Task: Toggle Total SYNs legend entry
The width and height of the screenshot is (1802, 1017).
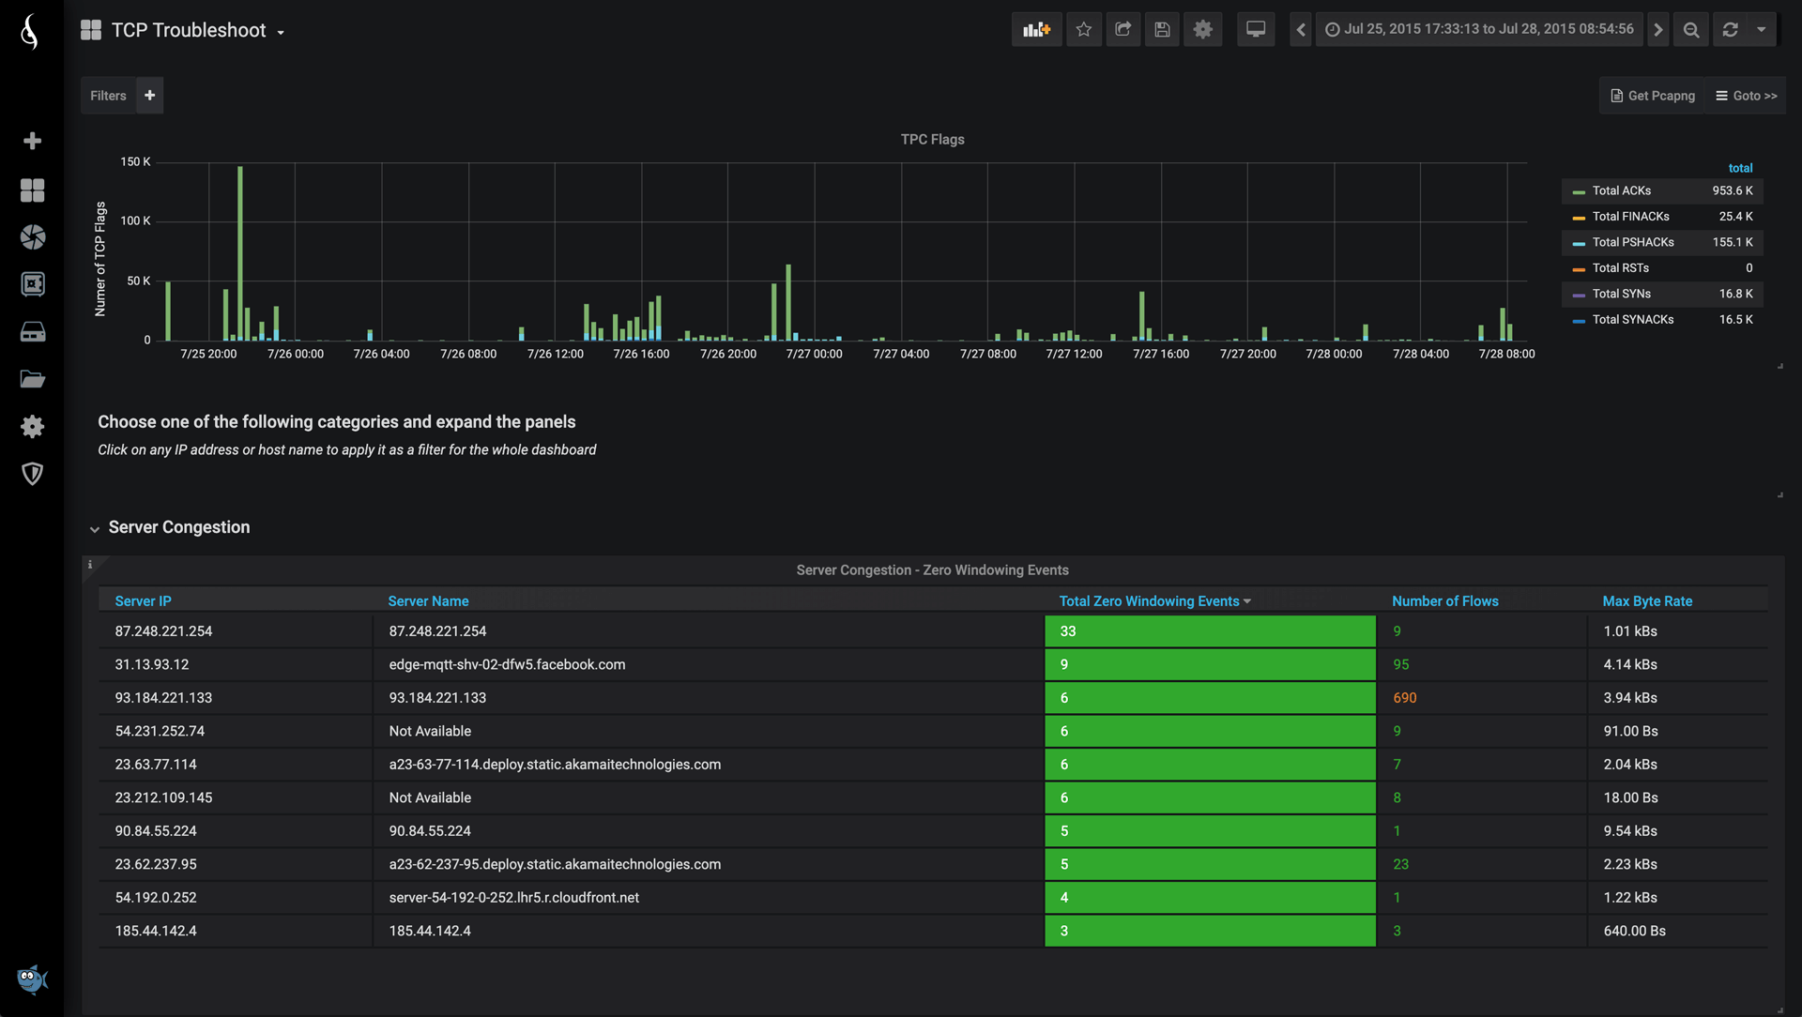Action: coord(1621,295)
